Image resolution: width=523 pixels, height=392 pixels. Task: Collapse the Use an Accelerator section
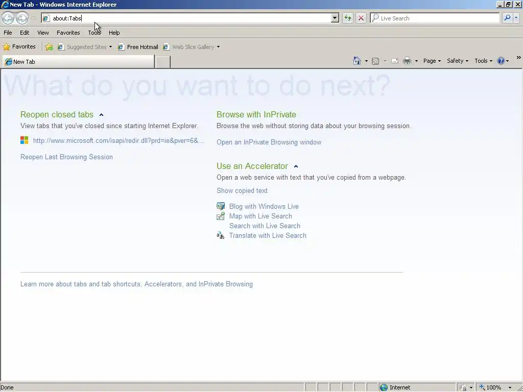click(x=296, y=166)
